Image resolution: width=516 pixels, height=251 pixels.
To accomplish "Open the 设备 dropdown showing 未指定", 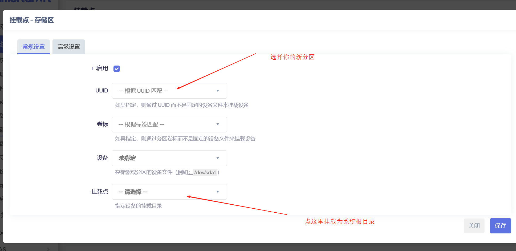I will (169, 158).
